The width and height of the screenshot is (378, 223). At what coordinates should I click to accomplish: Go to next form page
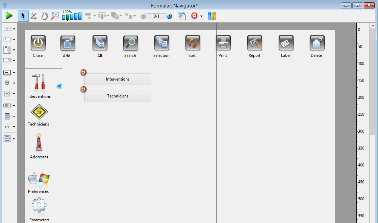pyautogui.click(x=170, y=16)
